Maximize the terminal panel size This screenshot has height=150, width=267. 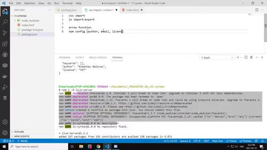(x=257, y=57)
